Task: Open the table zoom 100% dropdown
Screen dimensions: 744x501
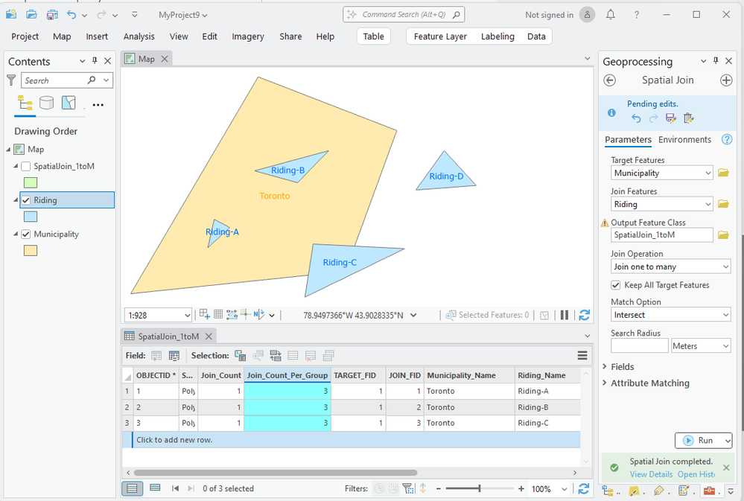Action: (x=565, y=488)
